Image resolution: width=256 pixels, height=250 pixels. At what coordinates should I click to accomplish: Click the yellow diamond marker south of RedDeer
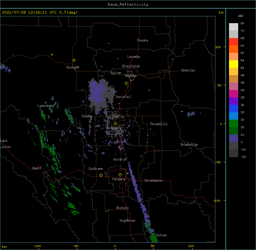pos(126,83)
